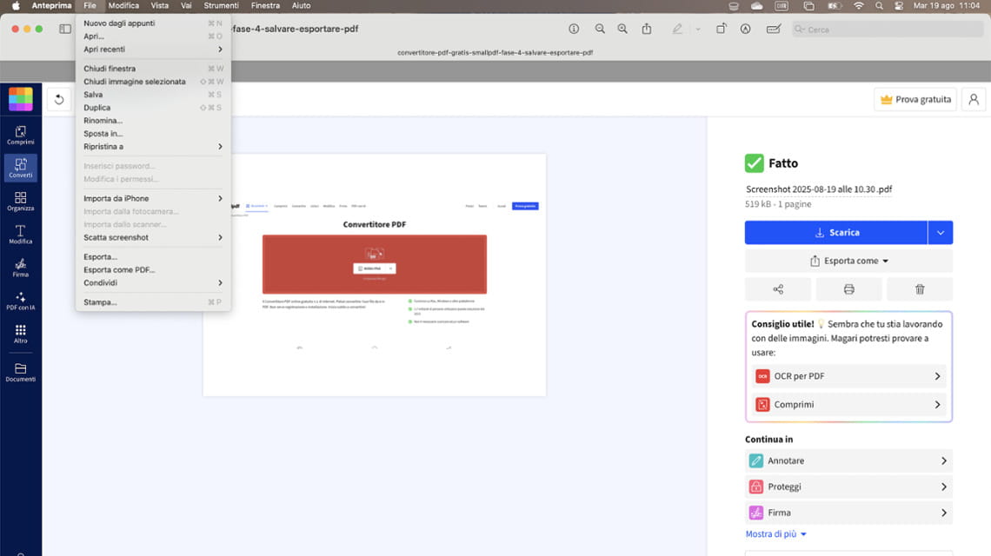Choose Chiudi immagine selezionata item
Screen dimensions: 991x556
pyautogui.click(x=153, y=82)
